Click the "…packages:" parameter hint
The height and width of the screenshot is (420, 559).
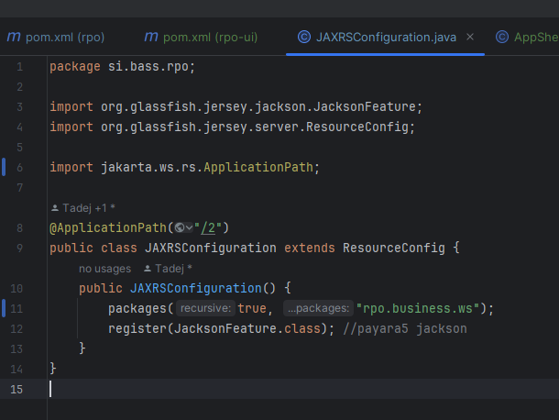(316, 308)
